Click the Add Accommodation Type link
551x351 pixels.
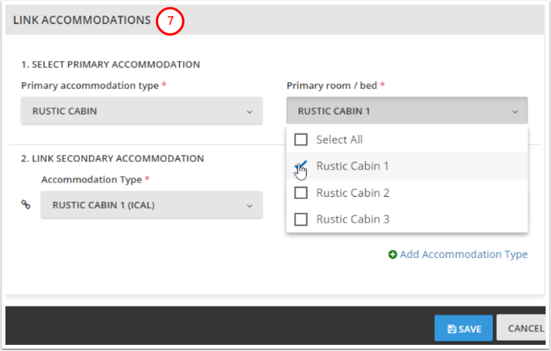click(x=463, y=254)
